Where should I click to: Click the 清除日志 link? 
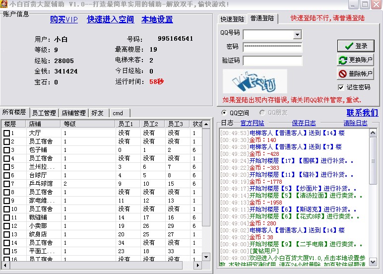tap(355, 123)
